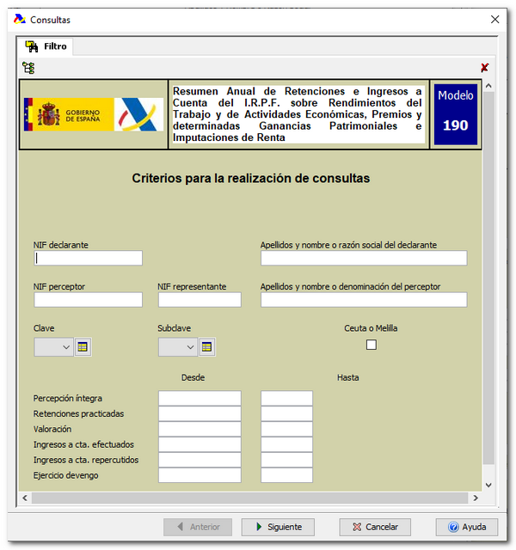Click the red X icon in toolbar
This screenshot has width=516, height=550.
pyautogui.click(x=484, y=68)
